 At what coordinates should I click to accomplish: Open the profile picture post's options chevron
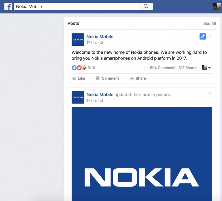(x=210, y=94)
